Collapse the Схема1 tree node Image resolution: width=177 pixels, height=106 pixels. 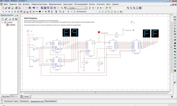(2, 22)
